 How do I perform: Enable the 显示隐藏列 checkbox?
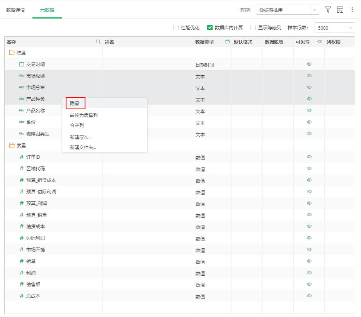click(253, 27)
